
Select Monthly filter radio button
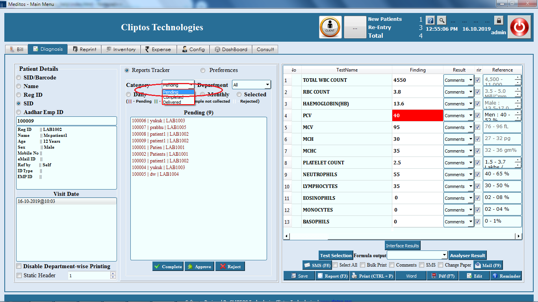203,94
